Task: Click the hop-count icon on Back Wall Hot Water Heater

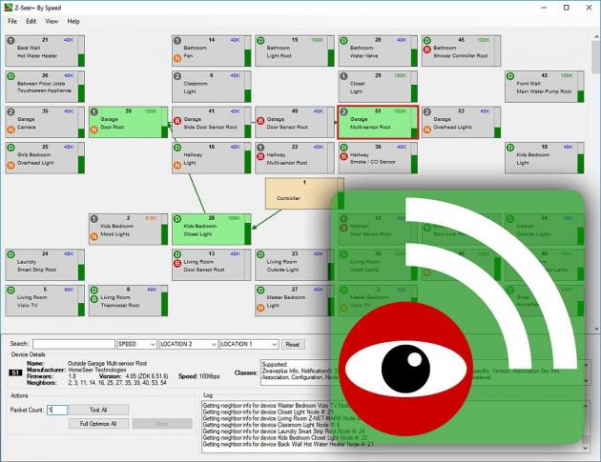Action: pos(10,41)
